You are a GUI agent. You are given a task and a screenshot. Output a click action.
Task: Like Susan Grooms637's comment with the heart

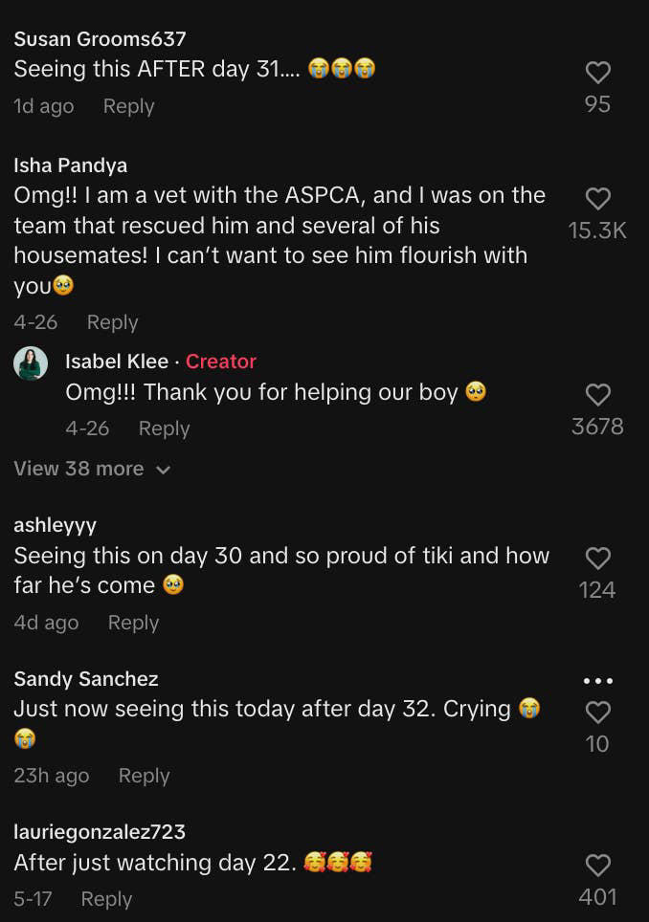coord(597,73)
